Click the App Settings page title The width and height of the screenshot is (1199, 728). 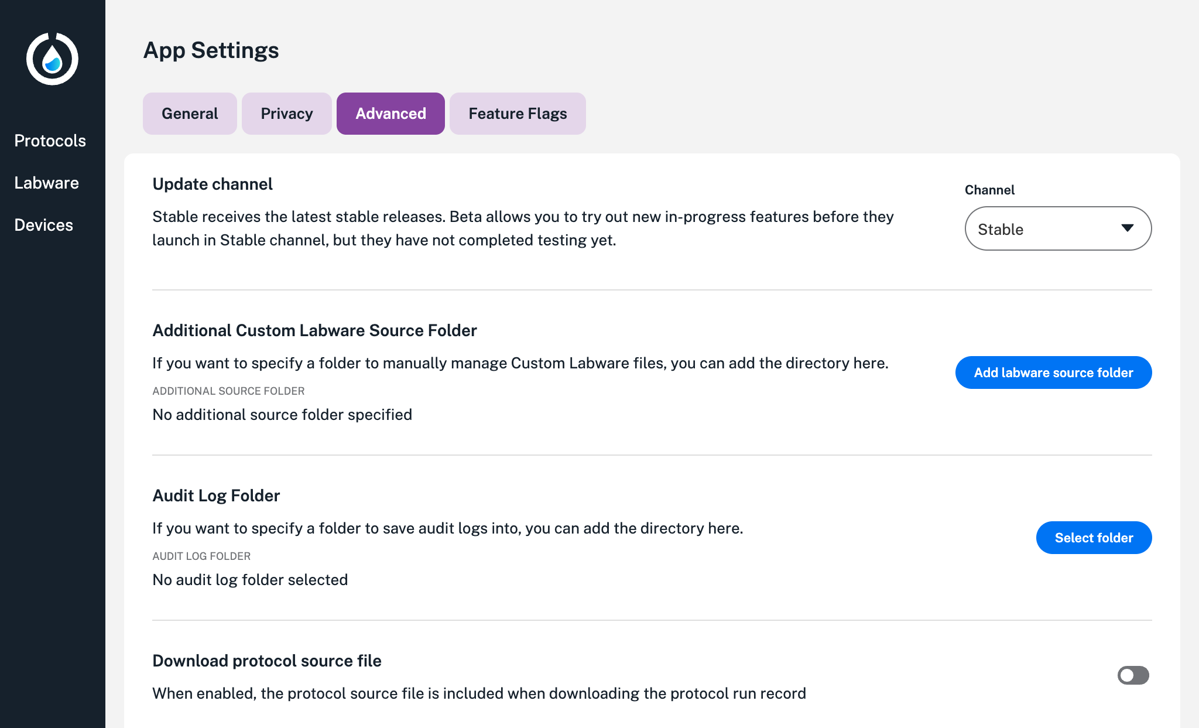[211, 50]
